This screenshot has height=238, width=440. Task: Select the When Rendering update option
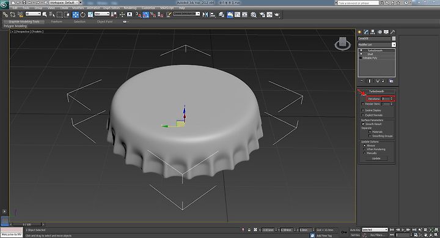(x=364, y=149)
